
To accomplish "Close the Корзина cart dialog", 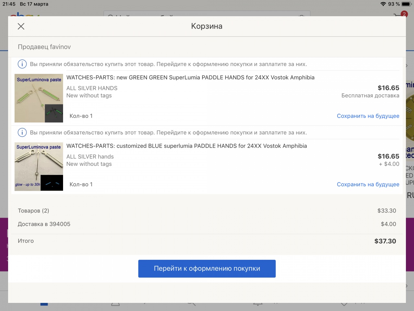I will (21, 26).
